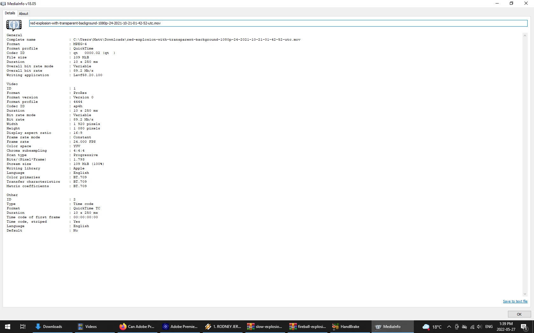
Task: Open the slow-explosio... WinRAR taskbar item
Action: pyautogui.click(x=265, y=327)
